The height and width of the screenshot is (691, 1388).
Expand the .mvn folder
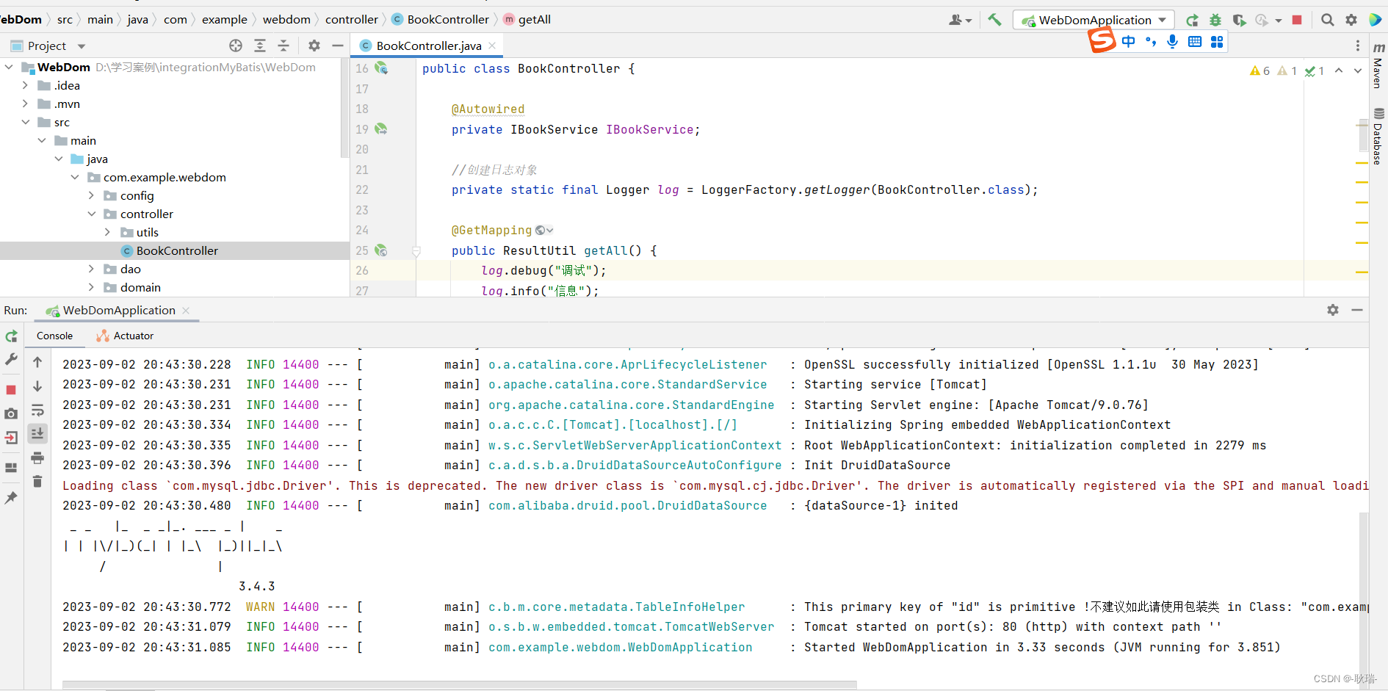point(25,104)
